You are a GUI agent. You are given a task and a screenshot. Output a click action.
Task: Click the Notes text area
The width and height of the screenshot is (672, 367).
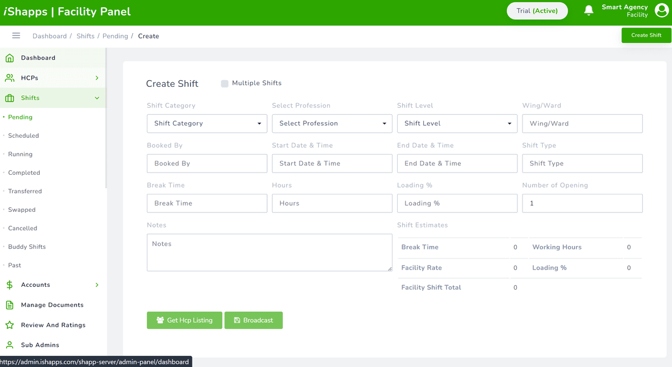pos(269,253)
